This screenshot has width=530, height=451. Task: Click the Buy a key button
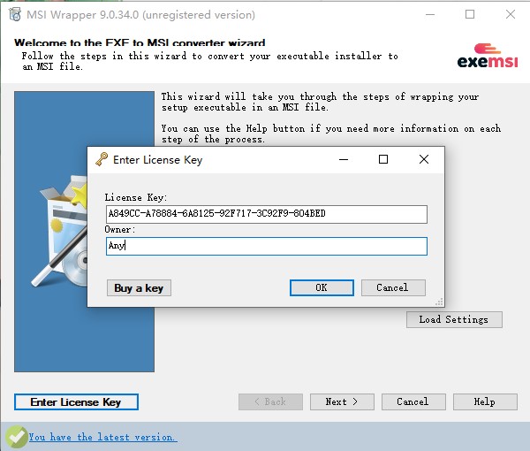coord(139,288)
